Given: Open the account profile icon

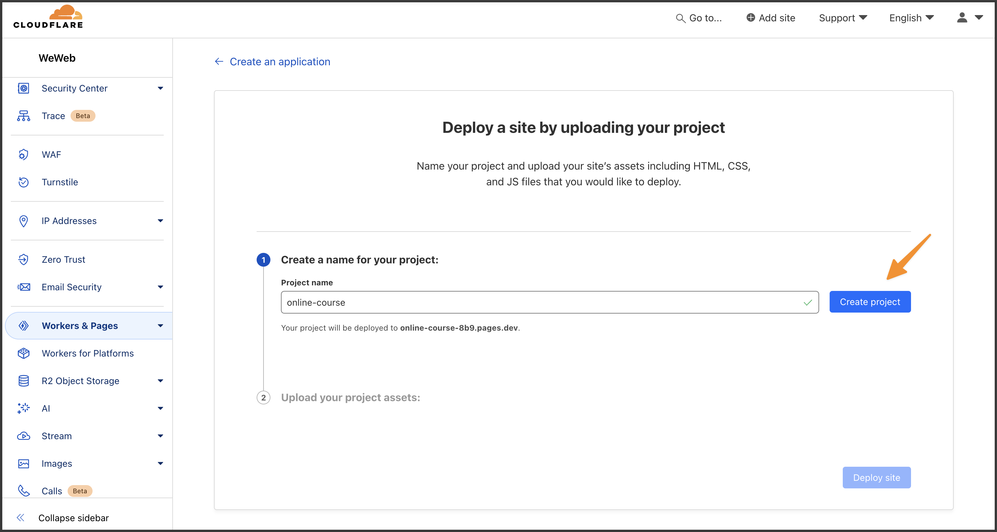Looking at the screenshot, I should [962, 18].
